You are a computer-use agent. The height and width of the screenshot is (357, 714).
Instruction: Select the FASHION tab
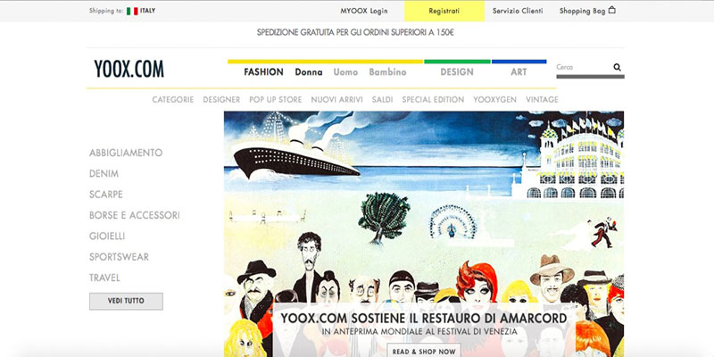click(x=263, y=72)
